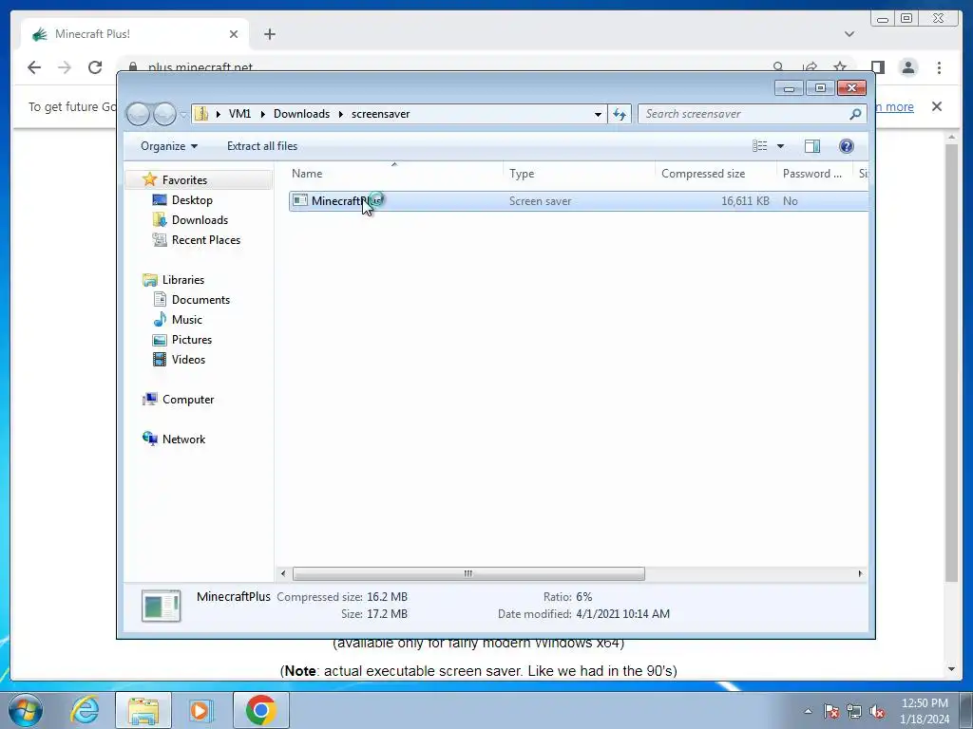Open the Videos library
Image resolution: width=973 pixels, height=729 pixels.
[188, 360]
